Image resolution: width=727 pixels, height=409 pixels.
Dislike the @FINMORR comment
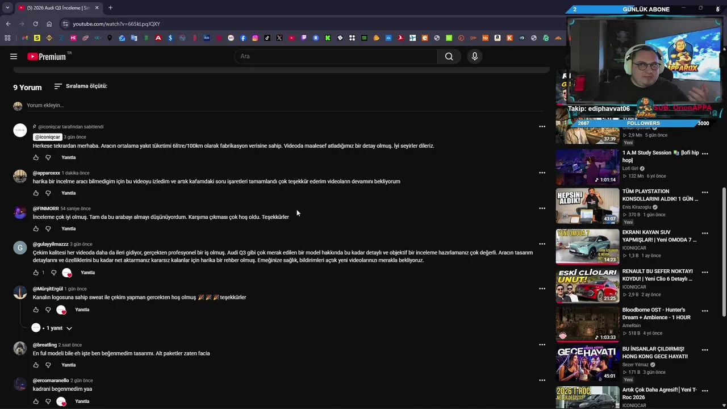48,229
